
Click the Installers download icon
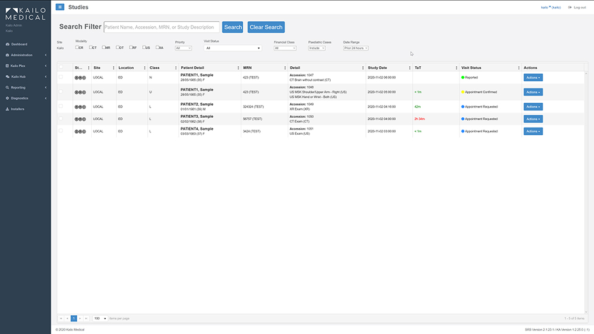7,109
